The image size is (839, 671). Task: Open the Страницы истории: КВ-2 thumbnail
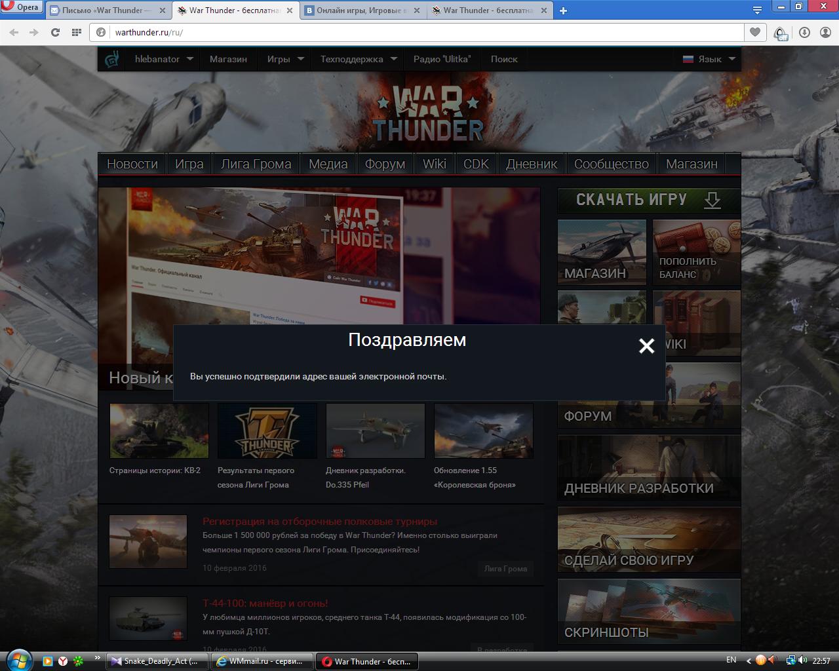(159, 431)
